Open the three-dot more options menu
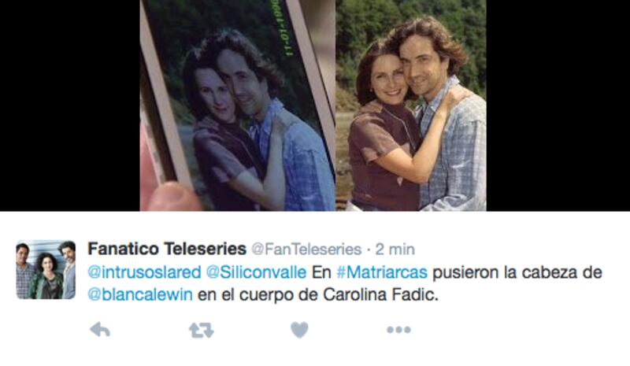 [398, 330]
